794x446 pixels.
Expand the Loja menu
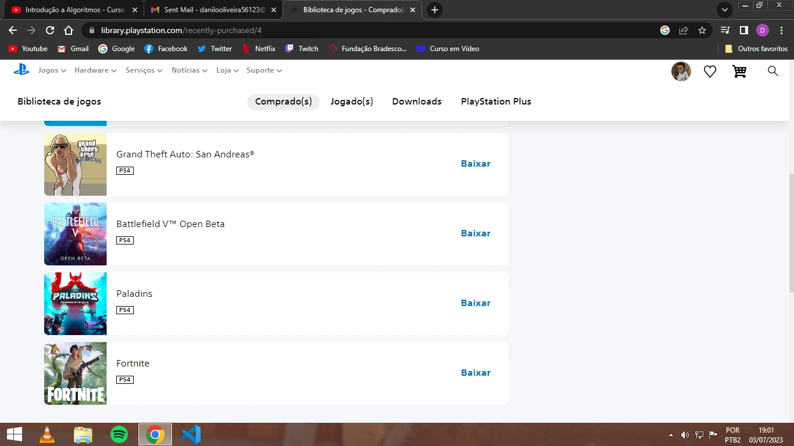[227, 70]
